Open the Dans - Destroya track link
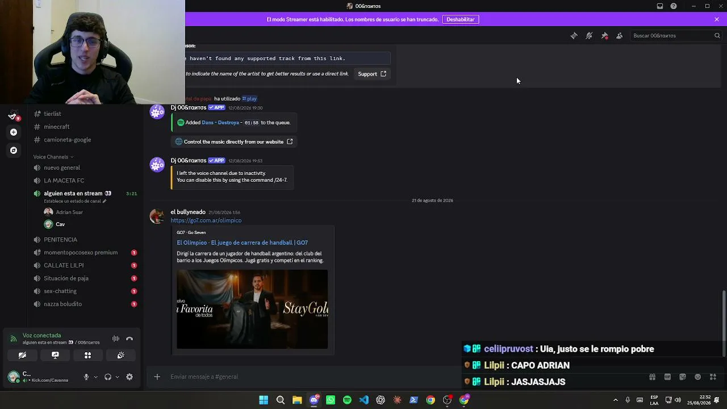This screenshot has height=409, width=727. 220,123
